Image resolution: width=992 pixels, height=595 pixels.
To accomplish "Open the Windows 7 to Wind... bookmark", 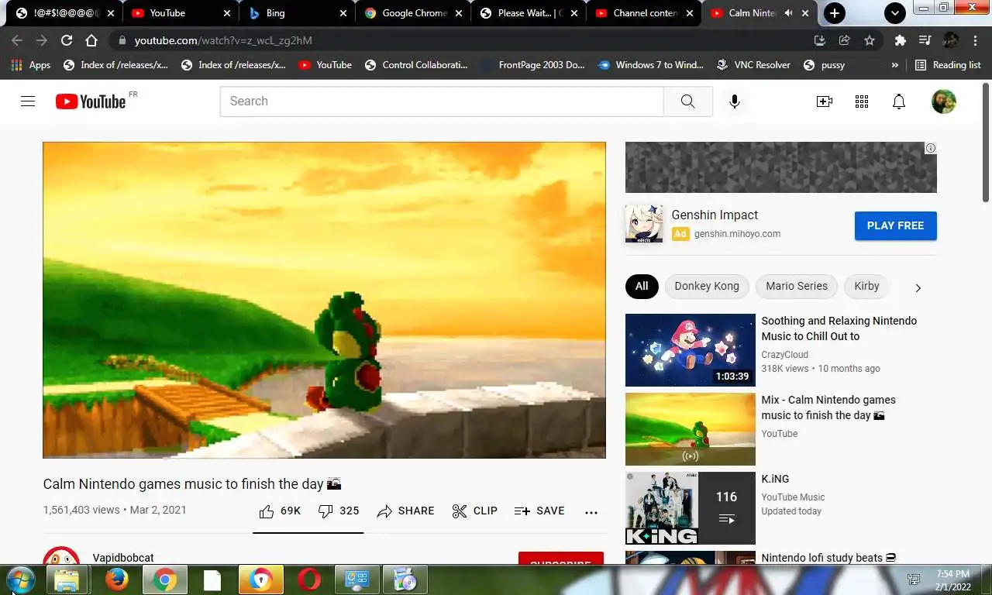I will 650,65.
